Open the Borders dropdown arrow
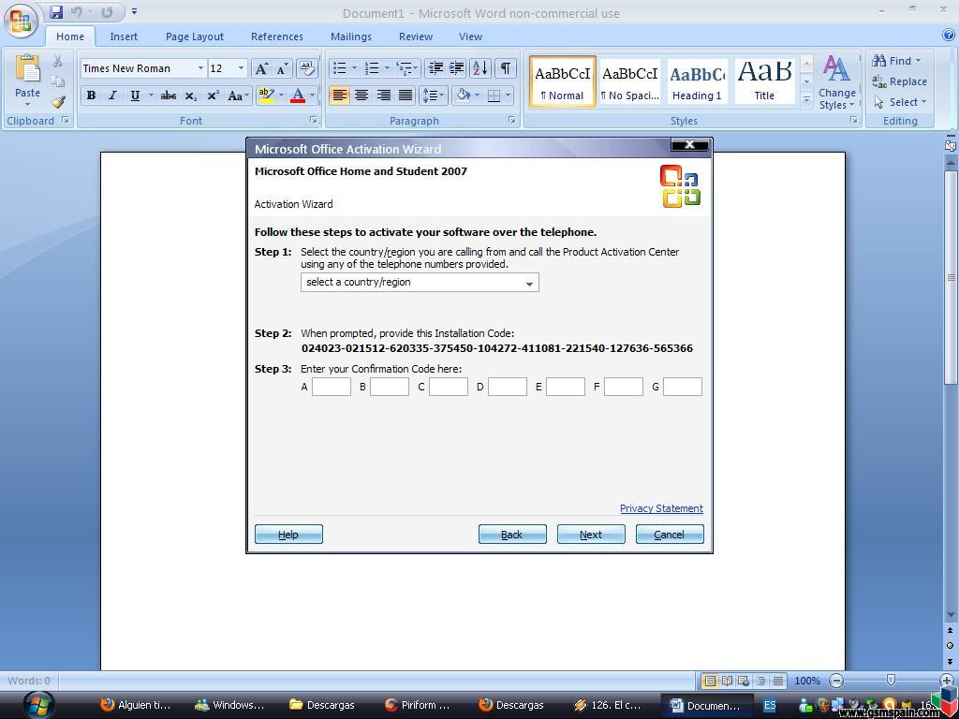Screen dimensions: 959x719 (x=508, y=95)
